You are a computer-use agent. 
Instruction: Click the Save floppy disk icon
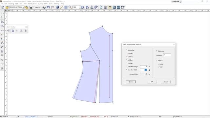click(31, 7)
